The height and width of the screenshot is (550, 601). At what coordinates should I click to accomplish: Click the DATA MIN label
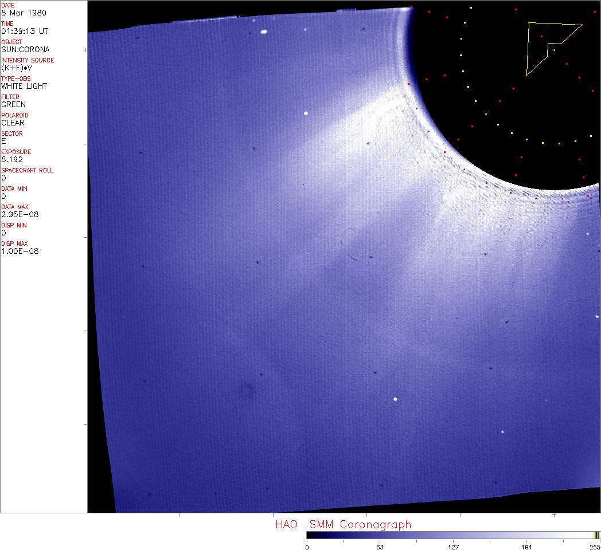click(14, 189)
